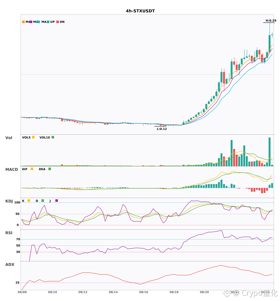Click the 08/12 date axis label
This screenshot has height=301, width=280.
83,292
